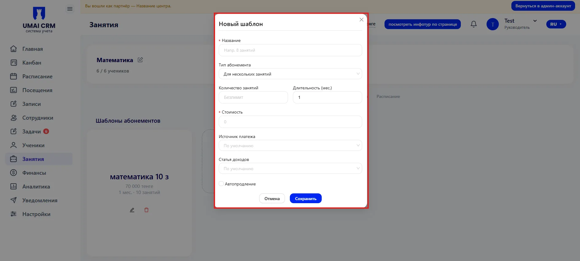
Task: Click Руководитель role label
Action: (517, 28)
